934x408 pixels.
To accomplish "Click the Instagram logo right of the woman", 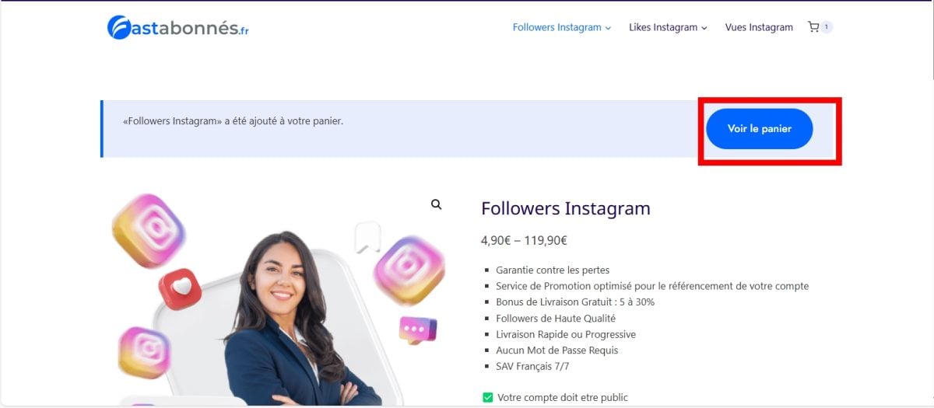I will pos(409,270).
